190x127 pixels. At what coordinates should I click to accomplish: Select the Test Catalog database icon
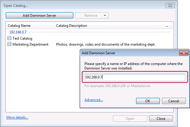click(9, 38)
